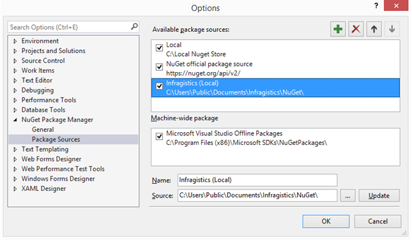Select the Infragistics (Local) row
The width and height of the screenshot is (412, 240).
[x=275, y=87]
